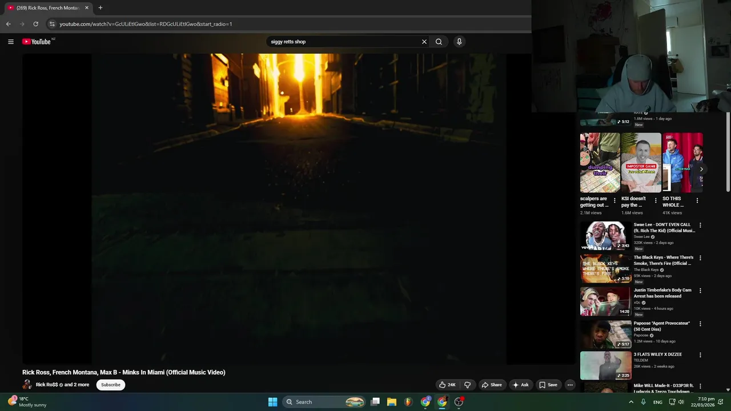Play Swae Lee DON'T EVEN CALL thumbnail
The height and width of the screenshot is (411, 731).
click(x=605, y=236)
